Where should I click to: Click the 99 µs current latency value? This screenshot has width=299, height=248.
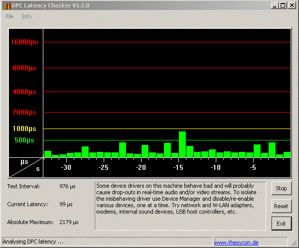point(66,204)
